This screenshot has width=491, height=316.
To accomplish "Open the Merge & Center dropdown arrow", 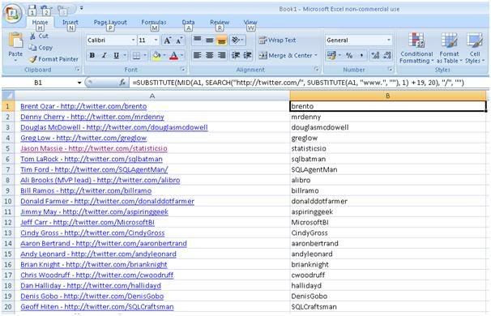I will coord(316,55).
